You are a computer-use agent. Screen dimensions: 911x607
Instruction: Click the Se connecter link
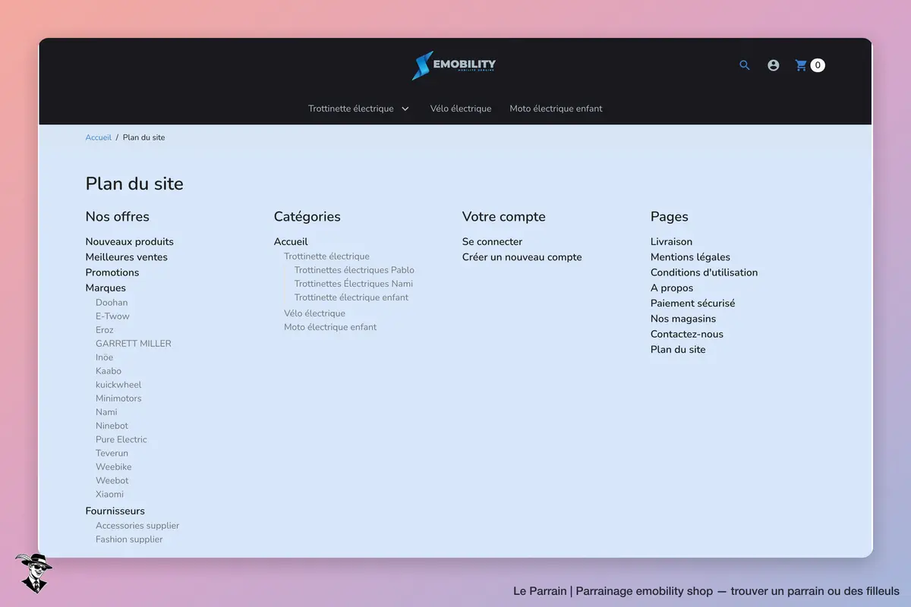pos(493,242)
